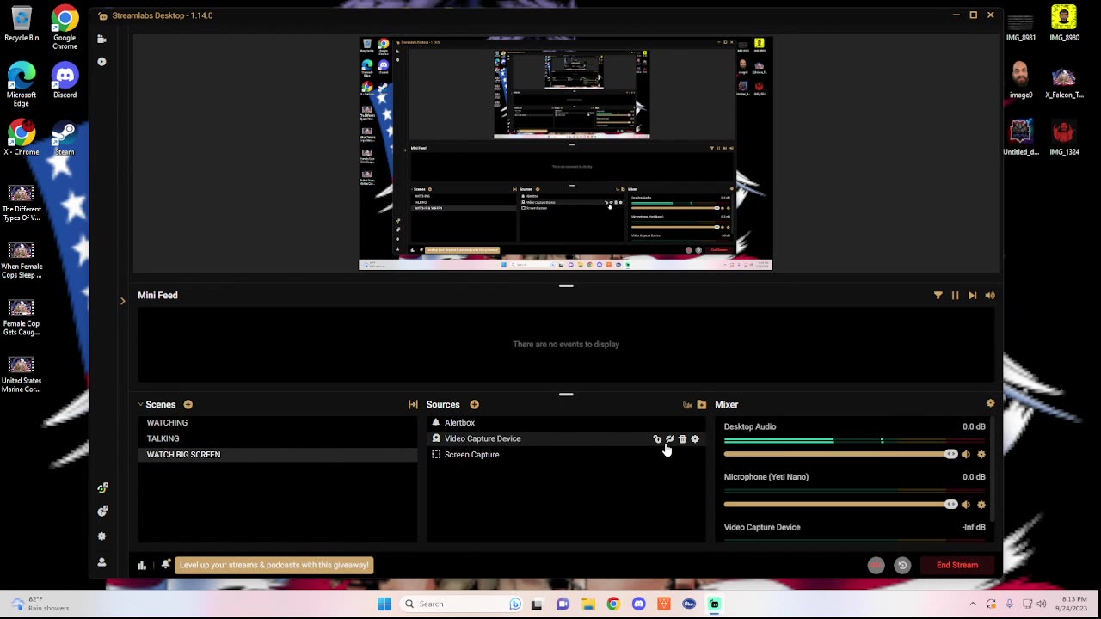Hide the Video Capture Device source

click(670, 439)
